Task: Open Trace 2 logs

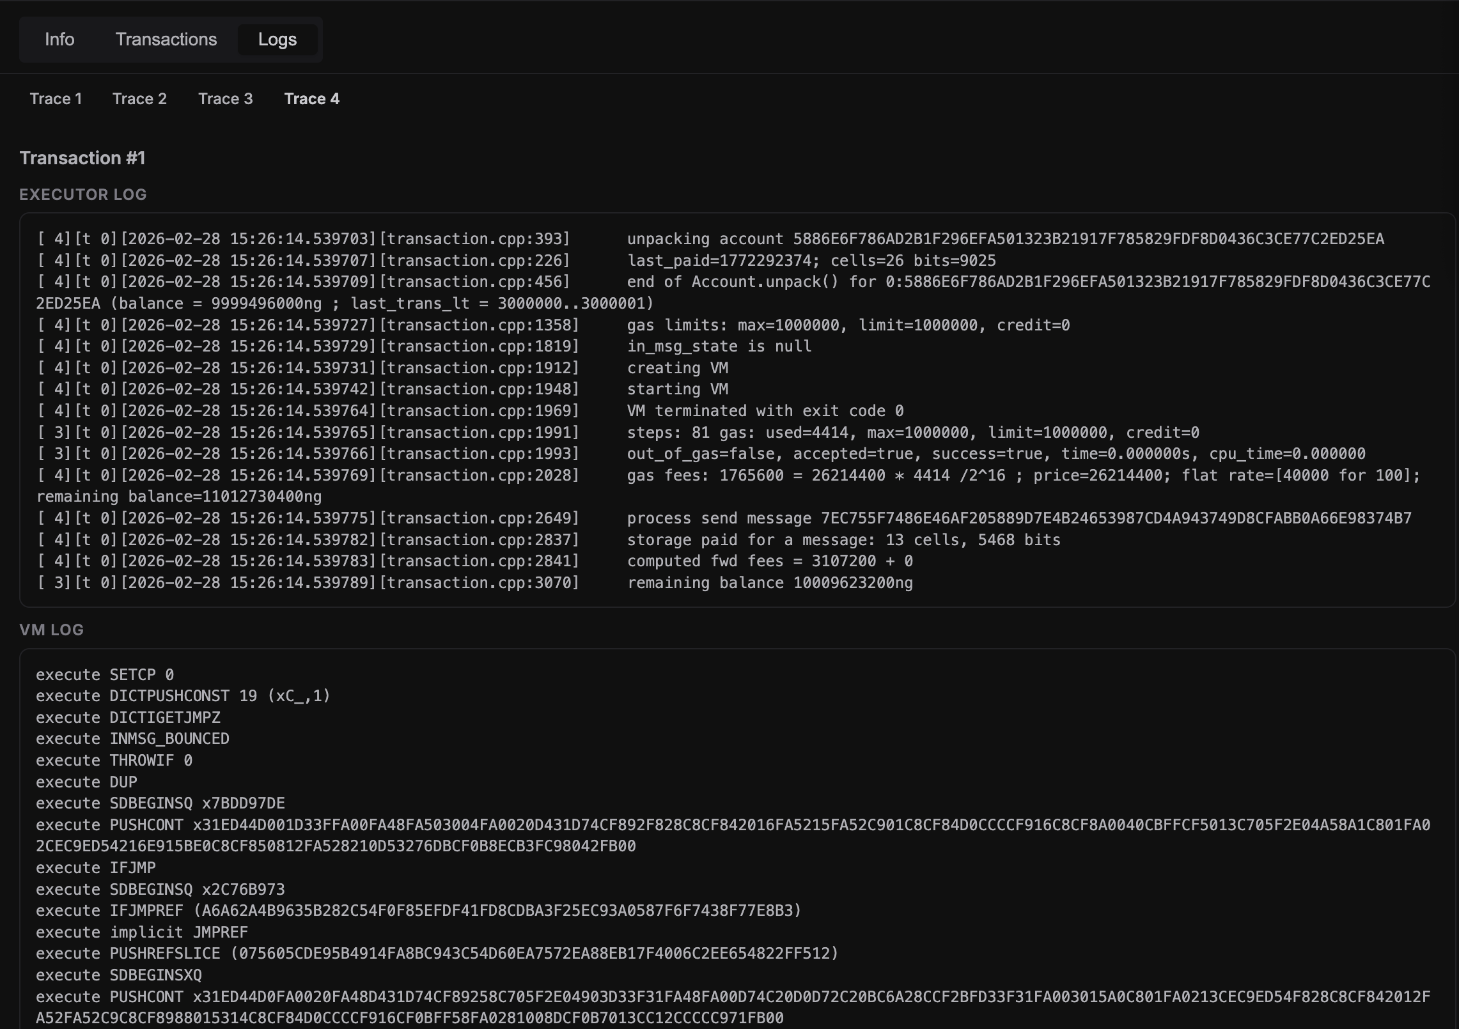Action: pos(140,98)
